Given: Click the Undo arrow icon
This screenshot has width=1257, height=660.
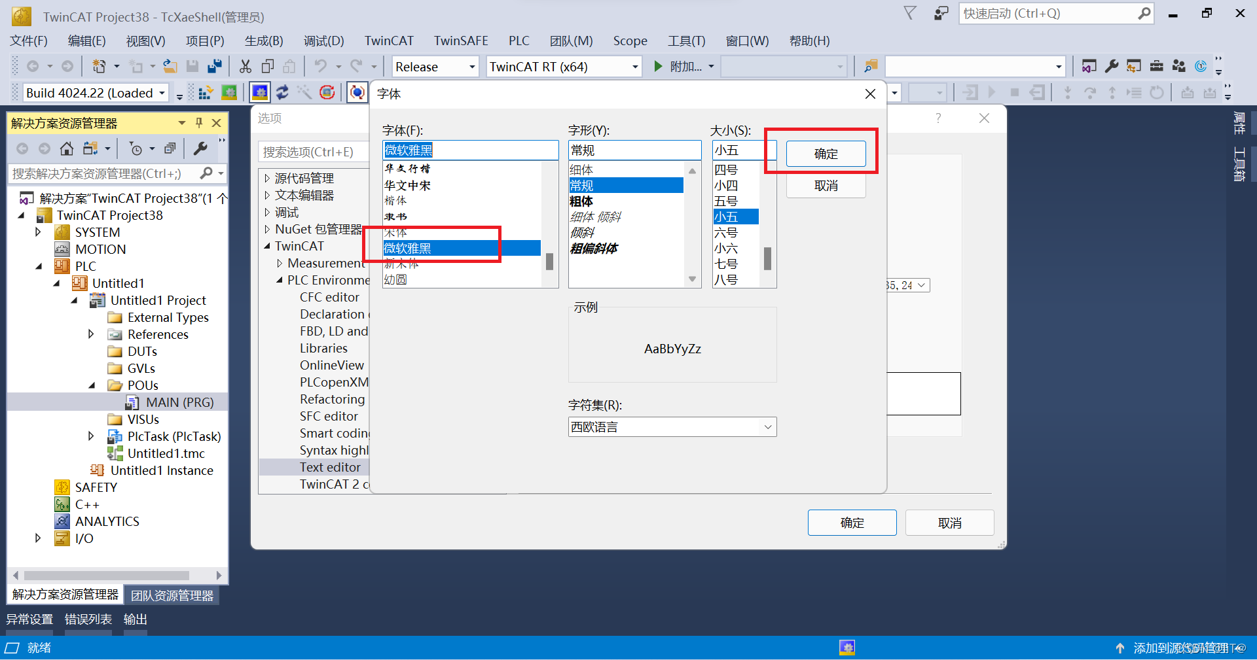Looking at the screenshot, I should click(320, 66).
